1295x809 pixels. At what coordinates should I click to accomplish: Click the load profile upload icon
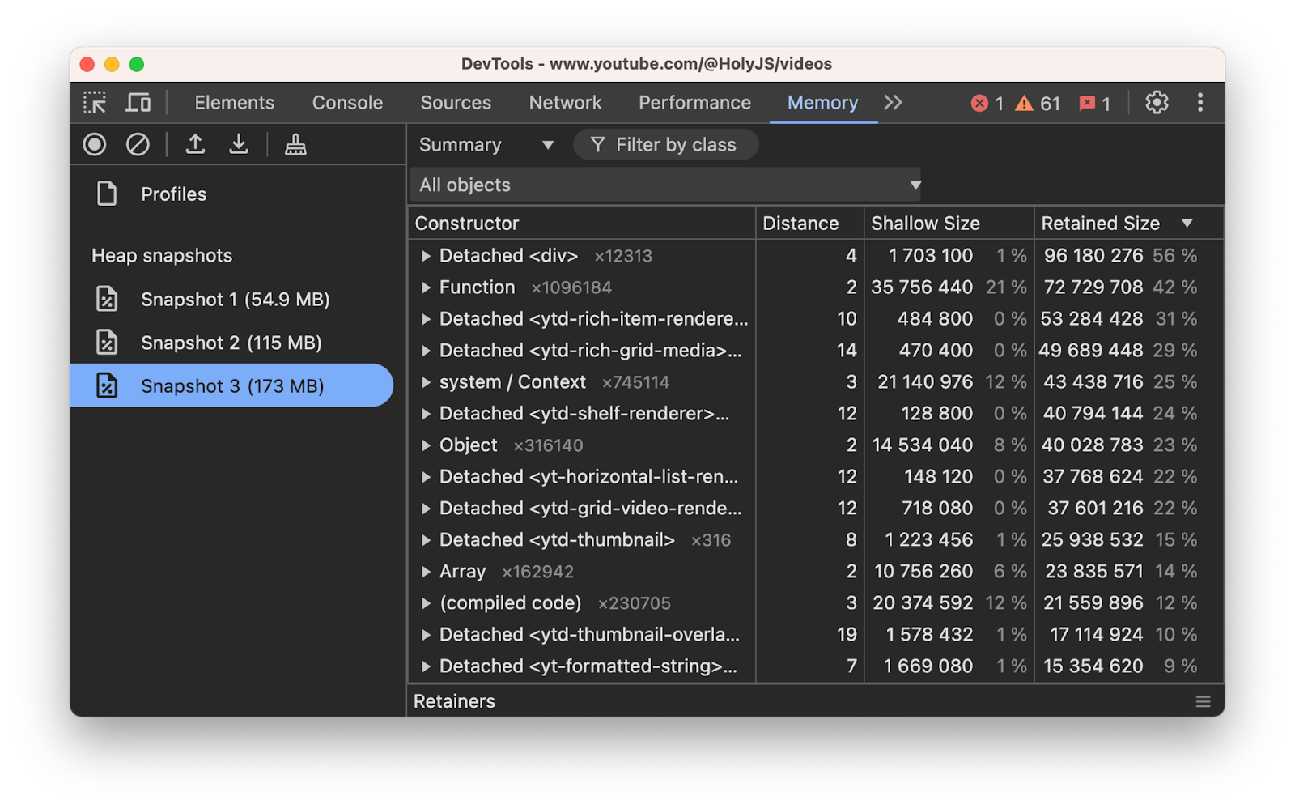(195, 145)
